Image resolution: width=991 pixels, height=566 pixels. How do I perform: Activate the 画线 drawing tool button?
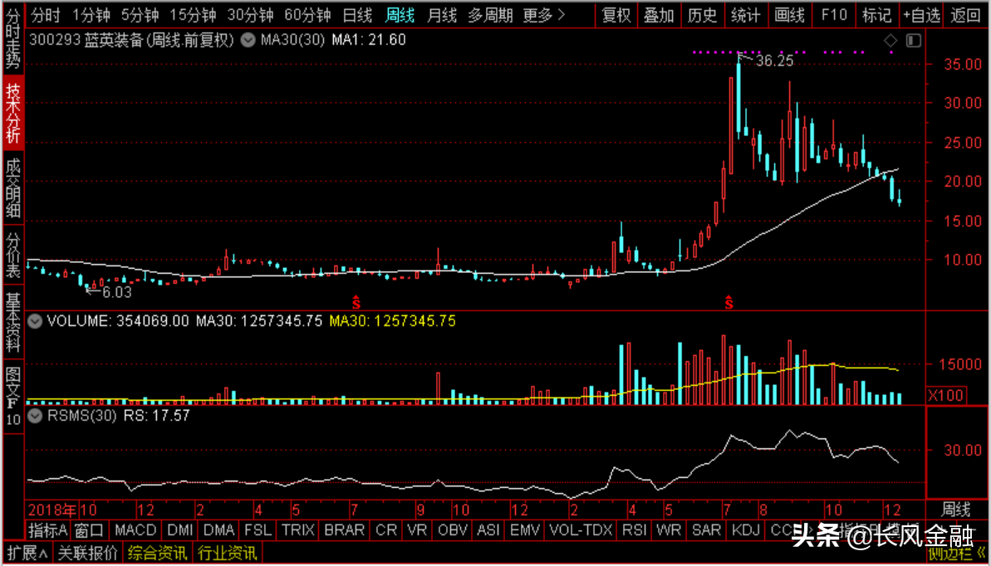(789, 15)
